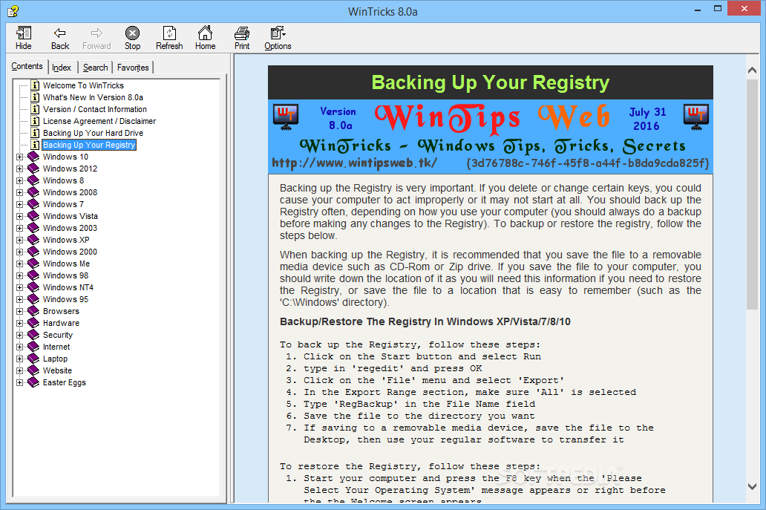This screenshot has height=510, width=766.
Task: Expand the Windows 2008 tree node
Action: [x=19, y=192]
